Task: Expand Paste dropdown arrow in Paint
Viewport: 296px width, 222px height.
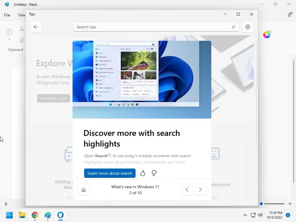Action: [x=9, y=39]
